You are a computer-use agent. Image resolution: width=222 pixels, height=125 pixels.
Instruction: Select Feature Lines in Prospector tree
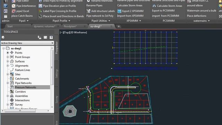point(23,70)
